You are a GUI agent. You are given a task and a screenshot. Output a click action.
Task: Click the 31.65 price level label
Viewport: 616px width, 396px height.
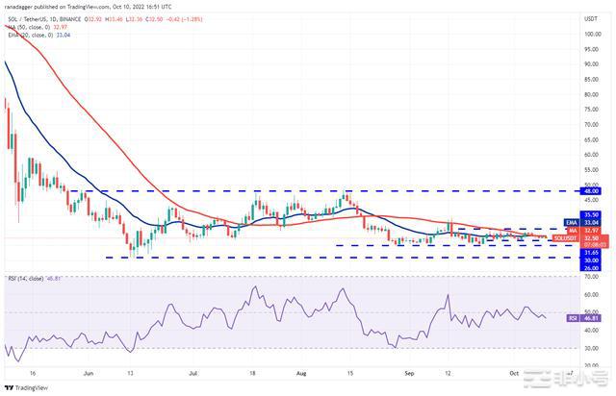tap(590, 253)
